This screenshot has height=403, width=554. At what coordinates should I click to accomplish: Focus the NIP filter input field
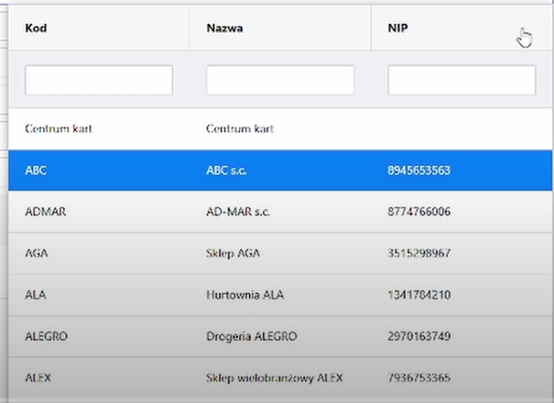tap(462, 80)
